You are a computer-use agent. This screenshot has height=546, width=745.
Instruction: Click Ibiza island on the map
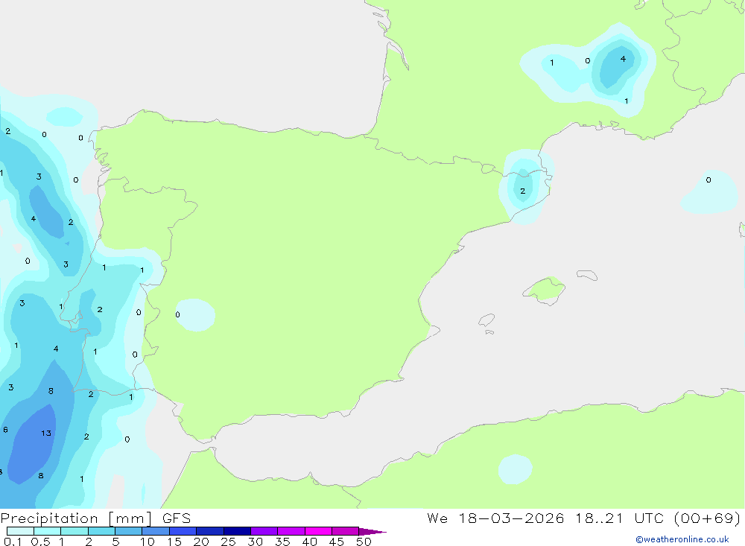486,320
